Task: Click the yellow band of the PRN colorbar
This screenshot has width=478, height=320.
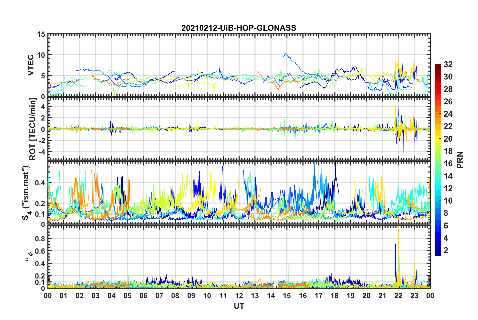Action: point(438,139)
